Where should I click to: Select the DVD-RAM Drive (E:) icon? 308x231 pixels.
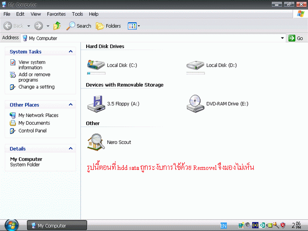tap(195, 104)
